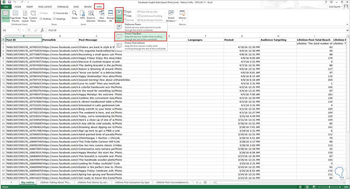Select cell with 4/10/16 12:30 PM

(242, 47)
